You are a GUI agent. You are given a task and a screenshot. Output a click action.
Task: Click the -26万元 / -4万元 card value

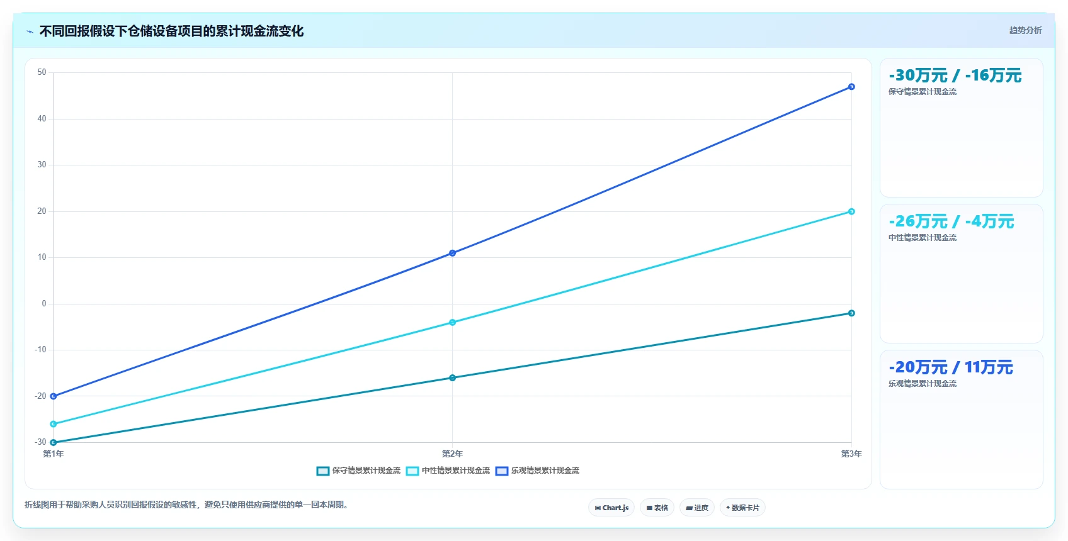951,221
